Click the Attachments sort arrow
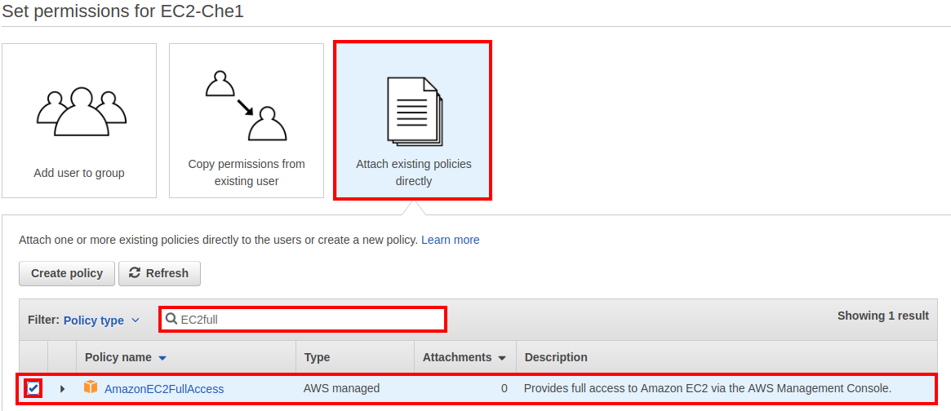Viewport: 951px width, 411px height. [x=501, y=358]
